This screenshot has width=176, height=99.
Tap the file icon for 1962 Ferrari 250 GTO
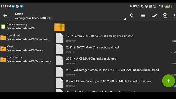[x=59, y=38]
